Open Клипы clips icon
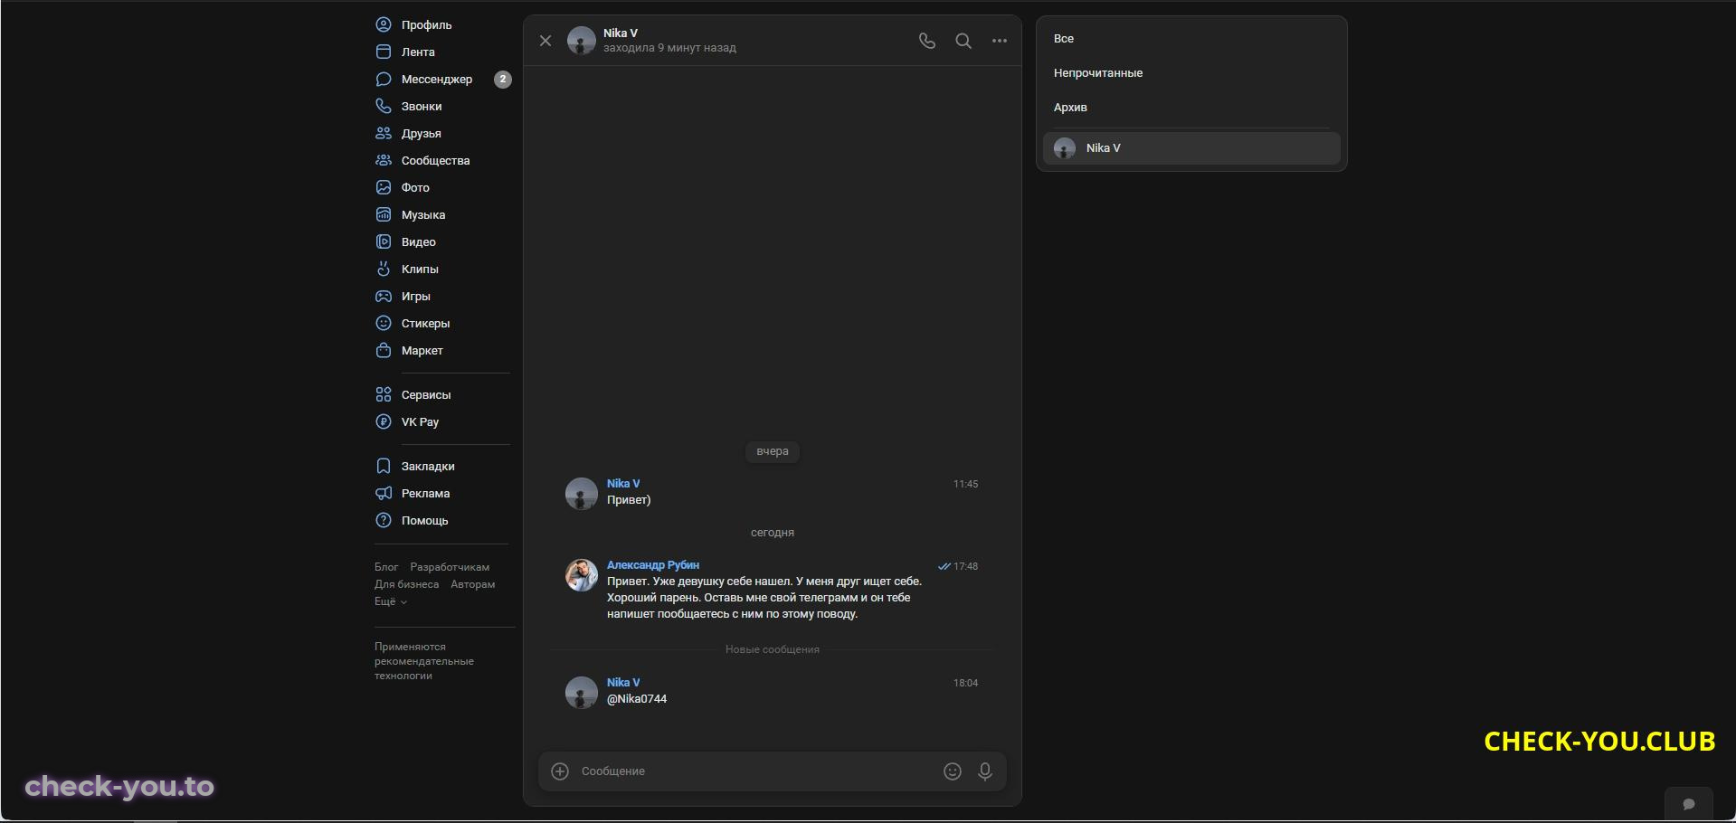Image resolution: width=1736 pixels, height=823 pixels. [384, 269]
